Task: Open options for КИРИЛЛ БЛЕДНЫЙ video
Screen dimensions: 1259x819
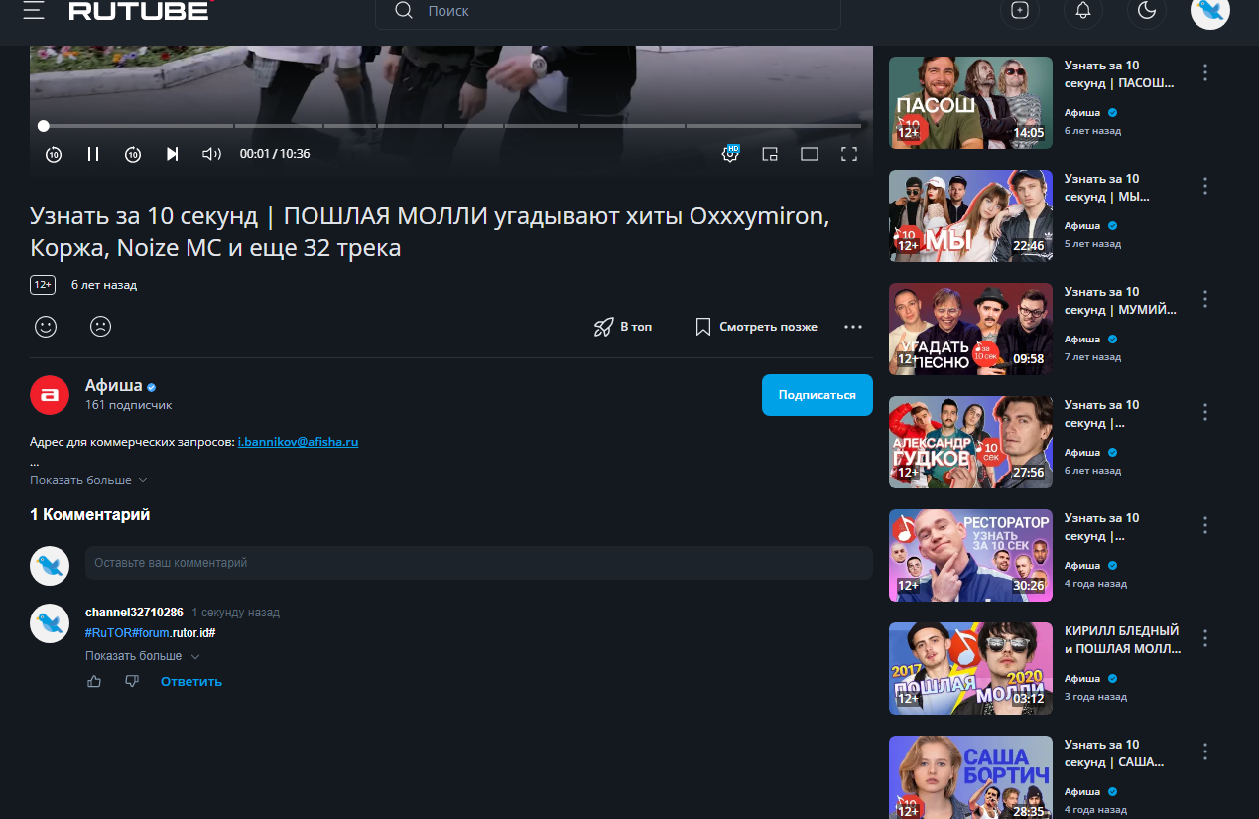Action: click(x=1205, y=638)
